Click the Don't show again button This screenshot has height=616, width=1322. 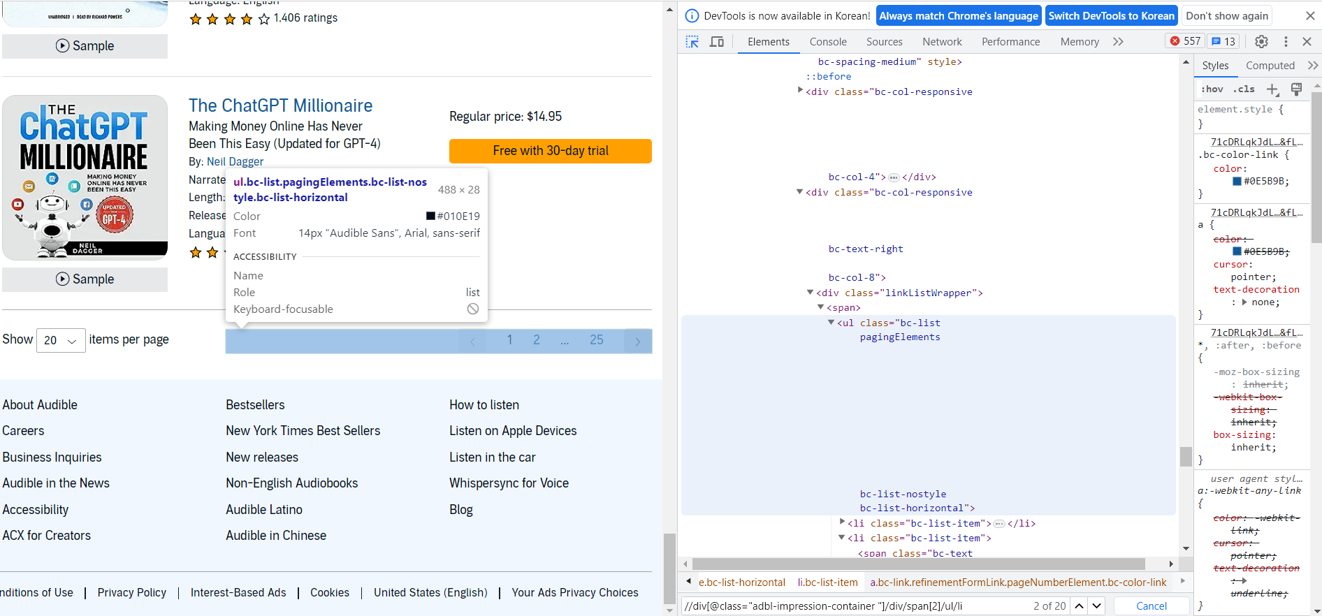[1227, 16]
